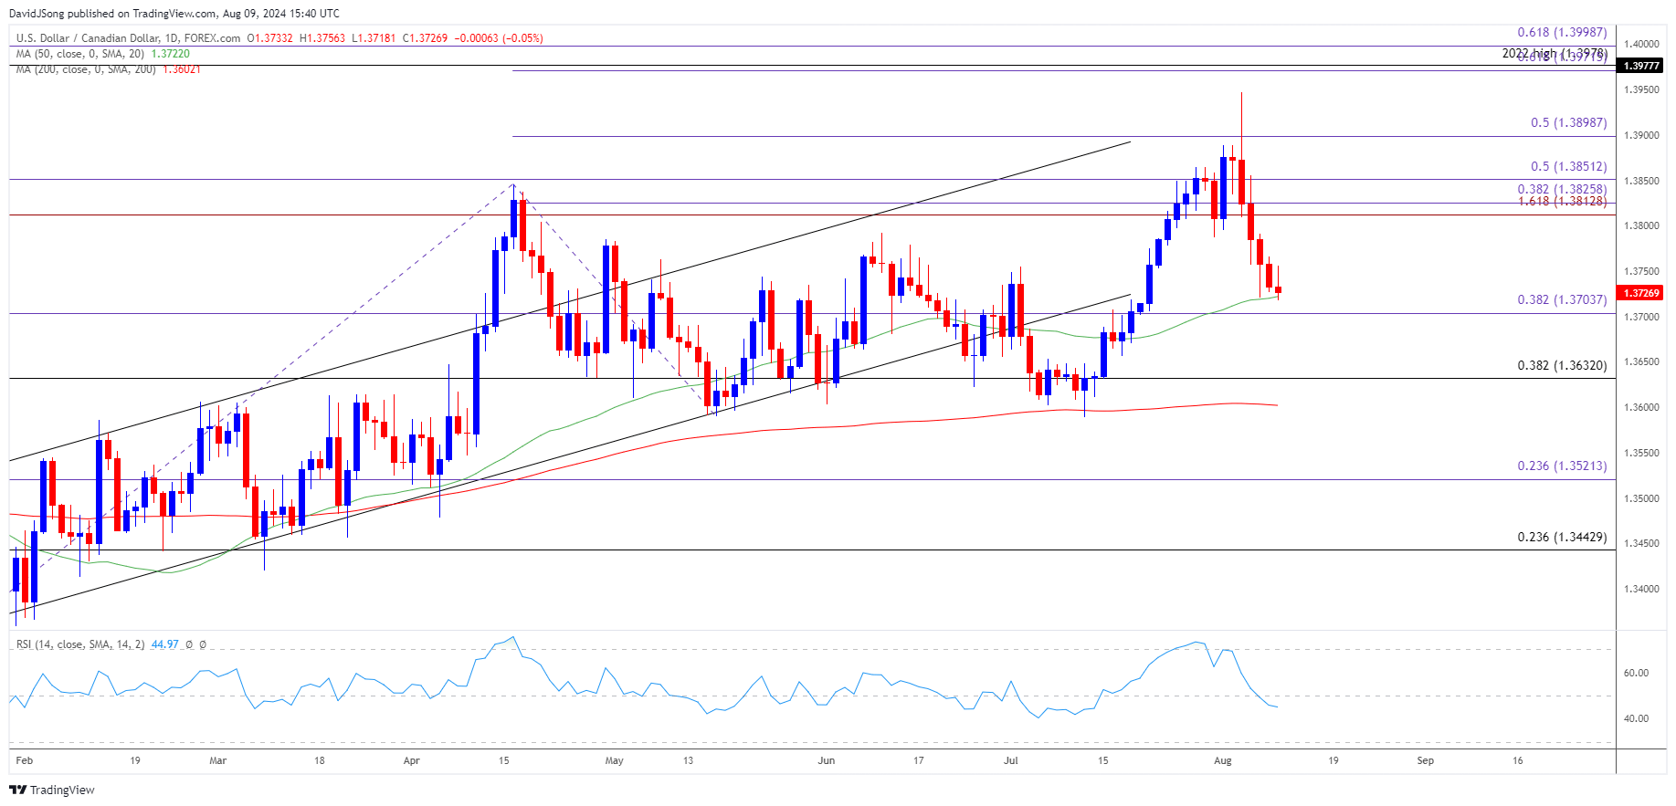Click the 16 date label after Sep
1676x806 pixels.
(1517, 760)
